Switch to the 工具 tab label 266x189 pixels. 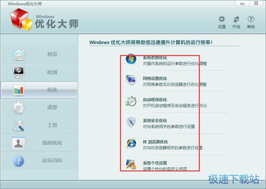click(x=52, y=125)
